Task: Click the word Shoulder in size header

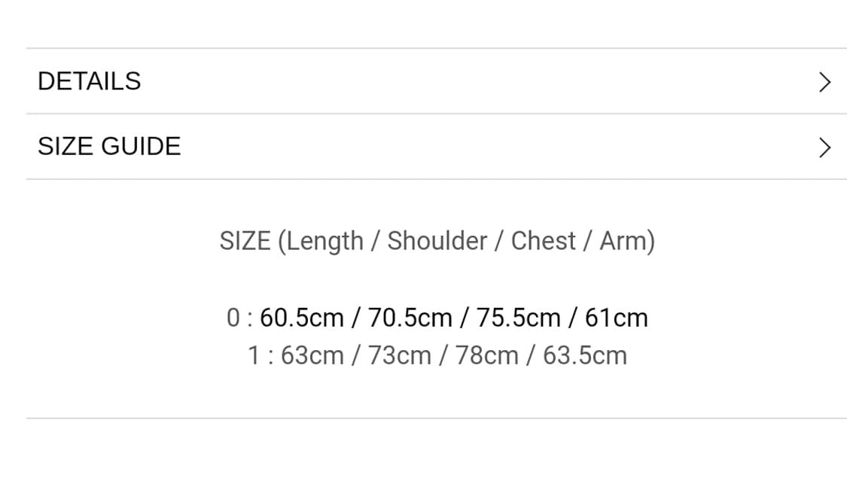Action: pyautogui.click(x=437, y=242)
